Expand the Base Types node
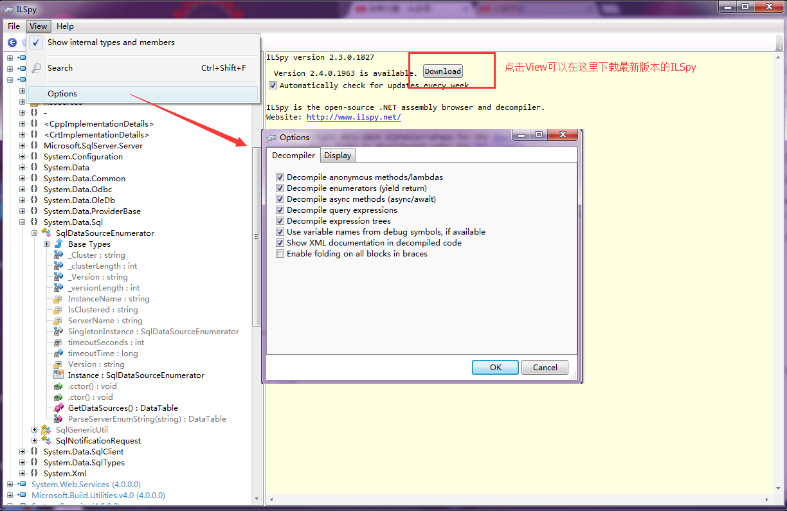This screenshot has height=511, width=787. 46,244
